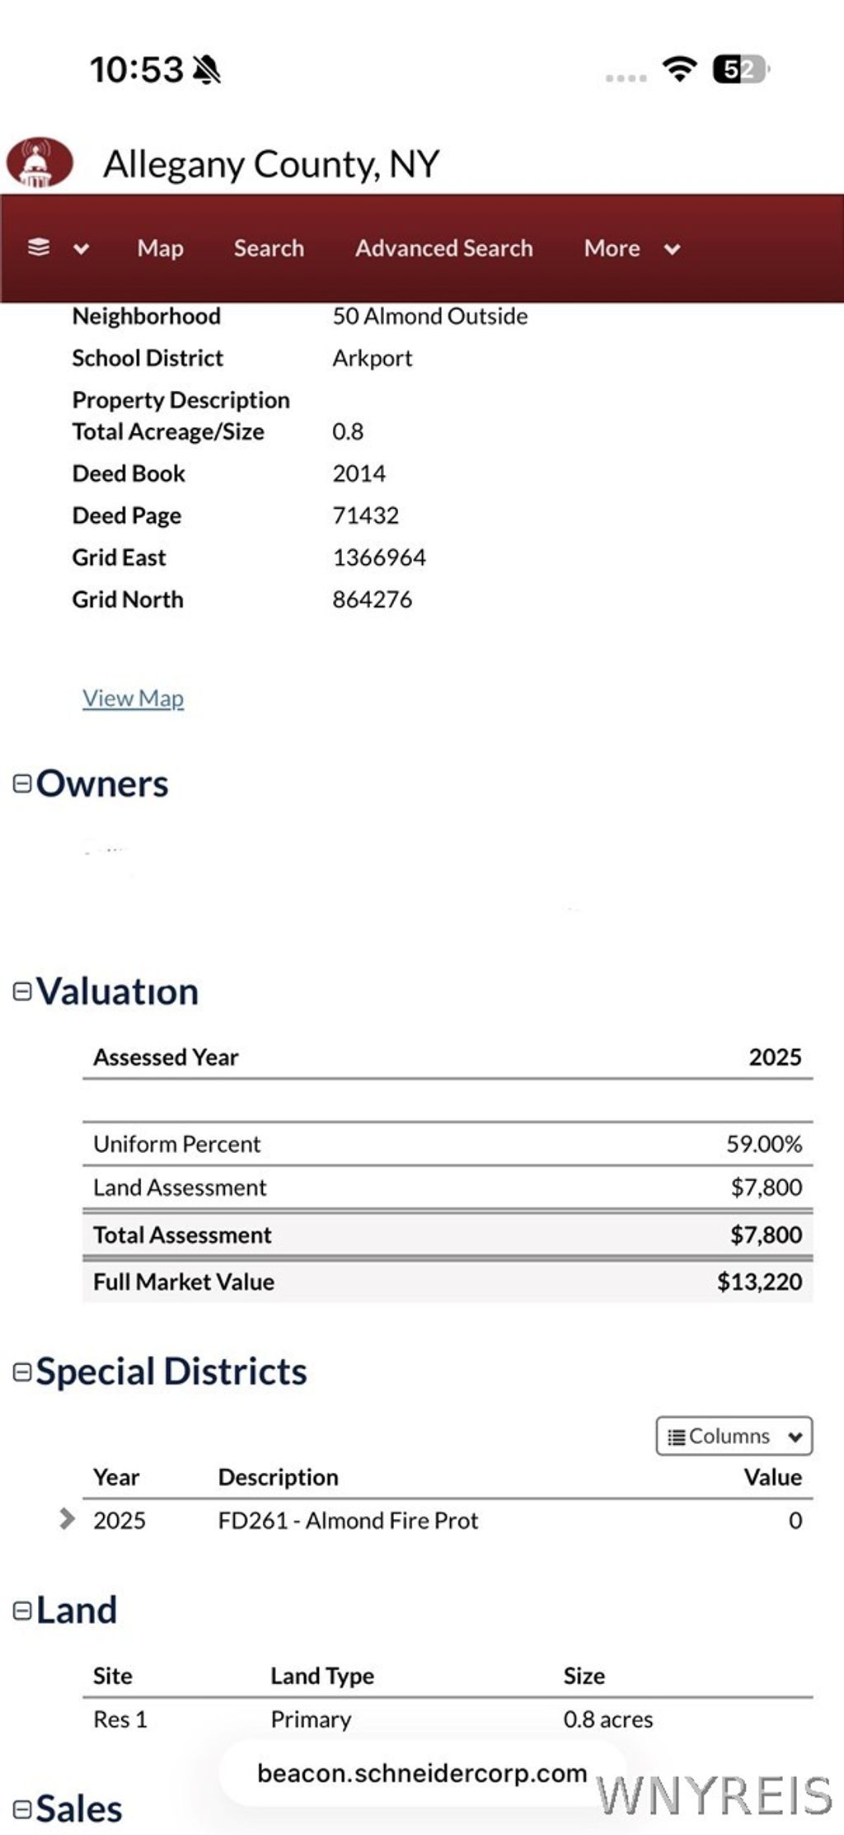Collapse the Sales section
The height and width of the screenshot is (1835, 844).
tap(22, 1809)
